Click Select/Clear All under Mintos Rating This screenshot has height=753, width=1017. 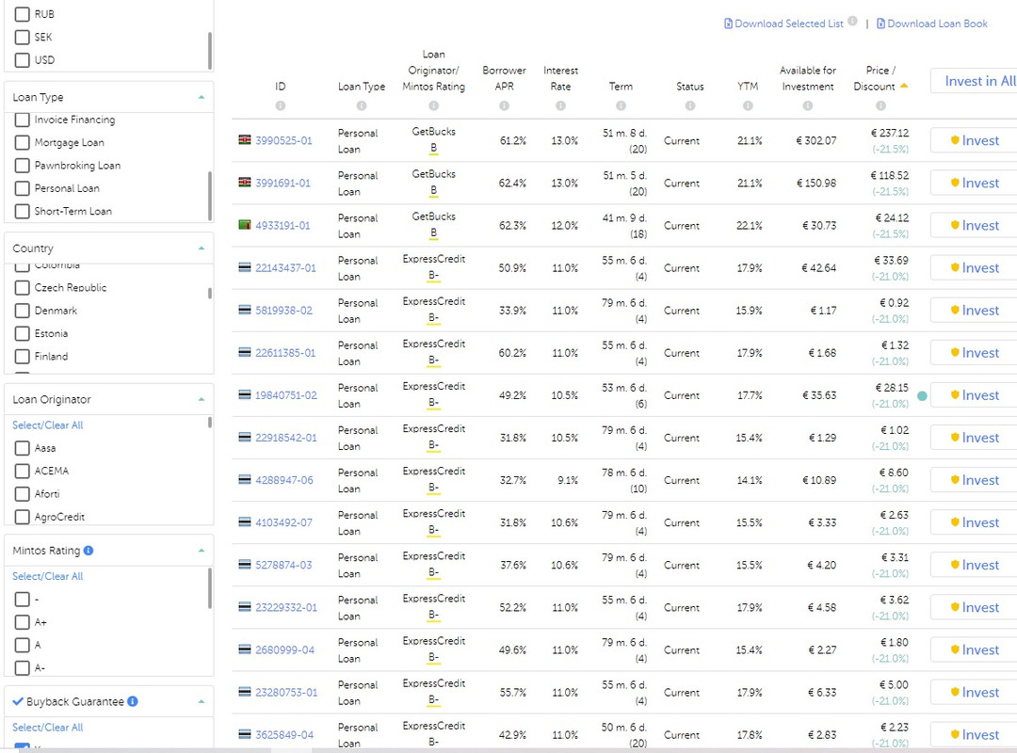click(x=47, y=576)
